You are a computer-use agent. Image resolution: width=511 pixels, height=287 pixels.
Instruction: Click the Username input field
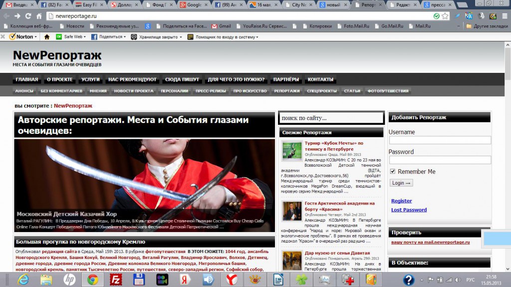[440, 140]
